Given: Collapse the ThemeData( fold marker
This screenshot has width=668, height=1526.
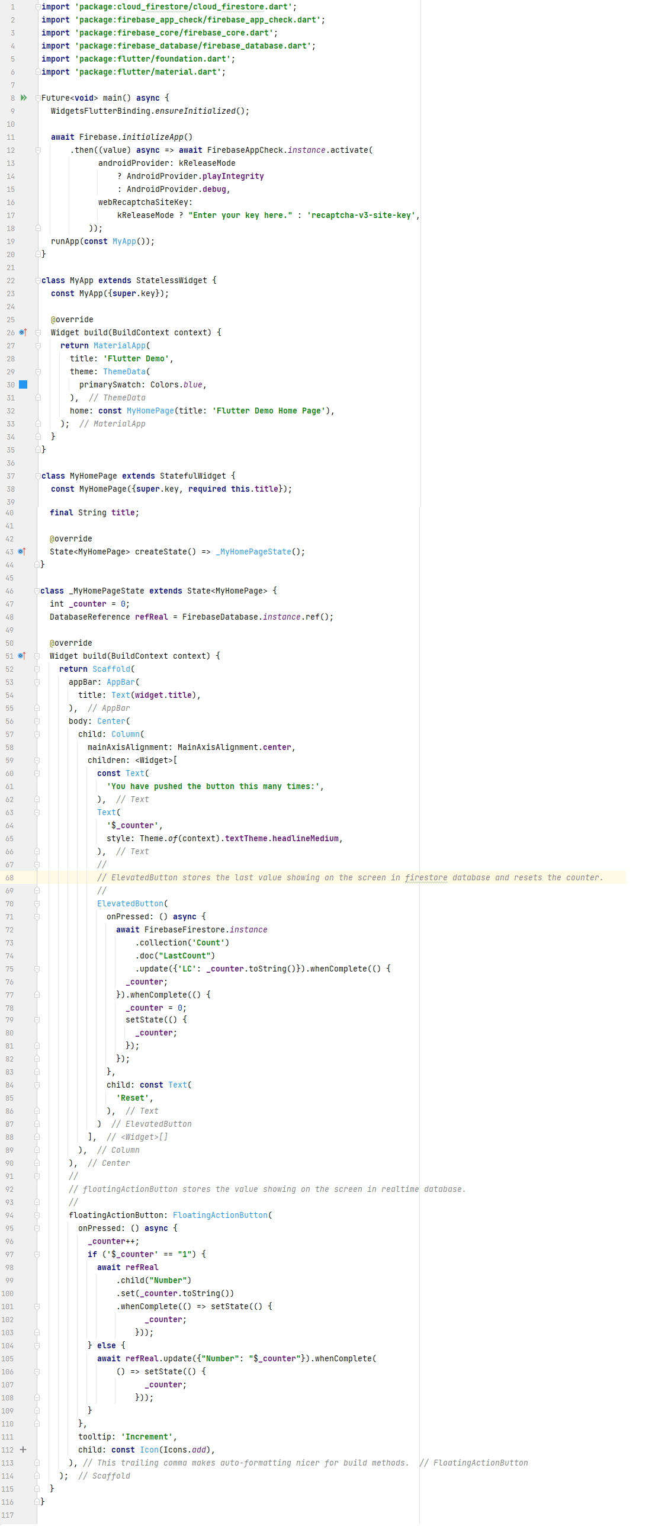Looking at the screenshot, I should pyautogui.click(x=38, y=371).
